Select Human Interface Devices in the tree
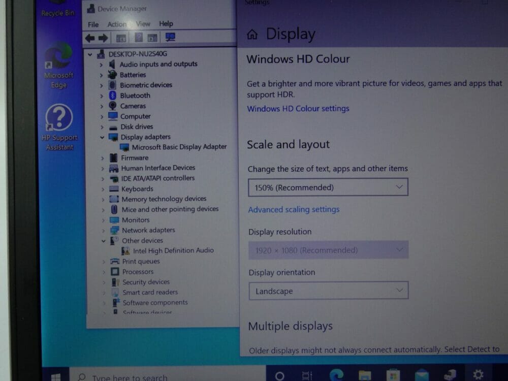This screenshot has width=508, height=381. point(158,168)
